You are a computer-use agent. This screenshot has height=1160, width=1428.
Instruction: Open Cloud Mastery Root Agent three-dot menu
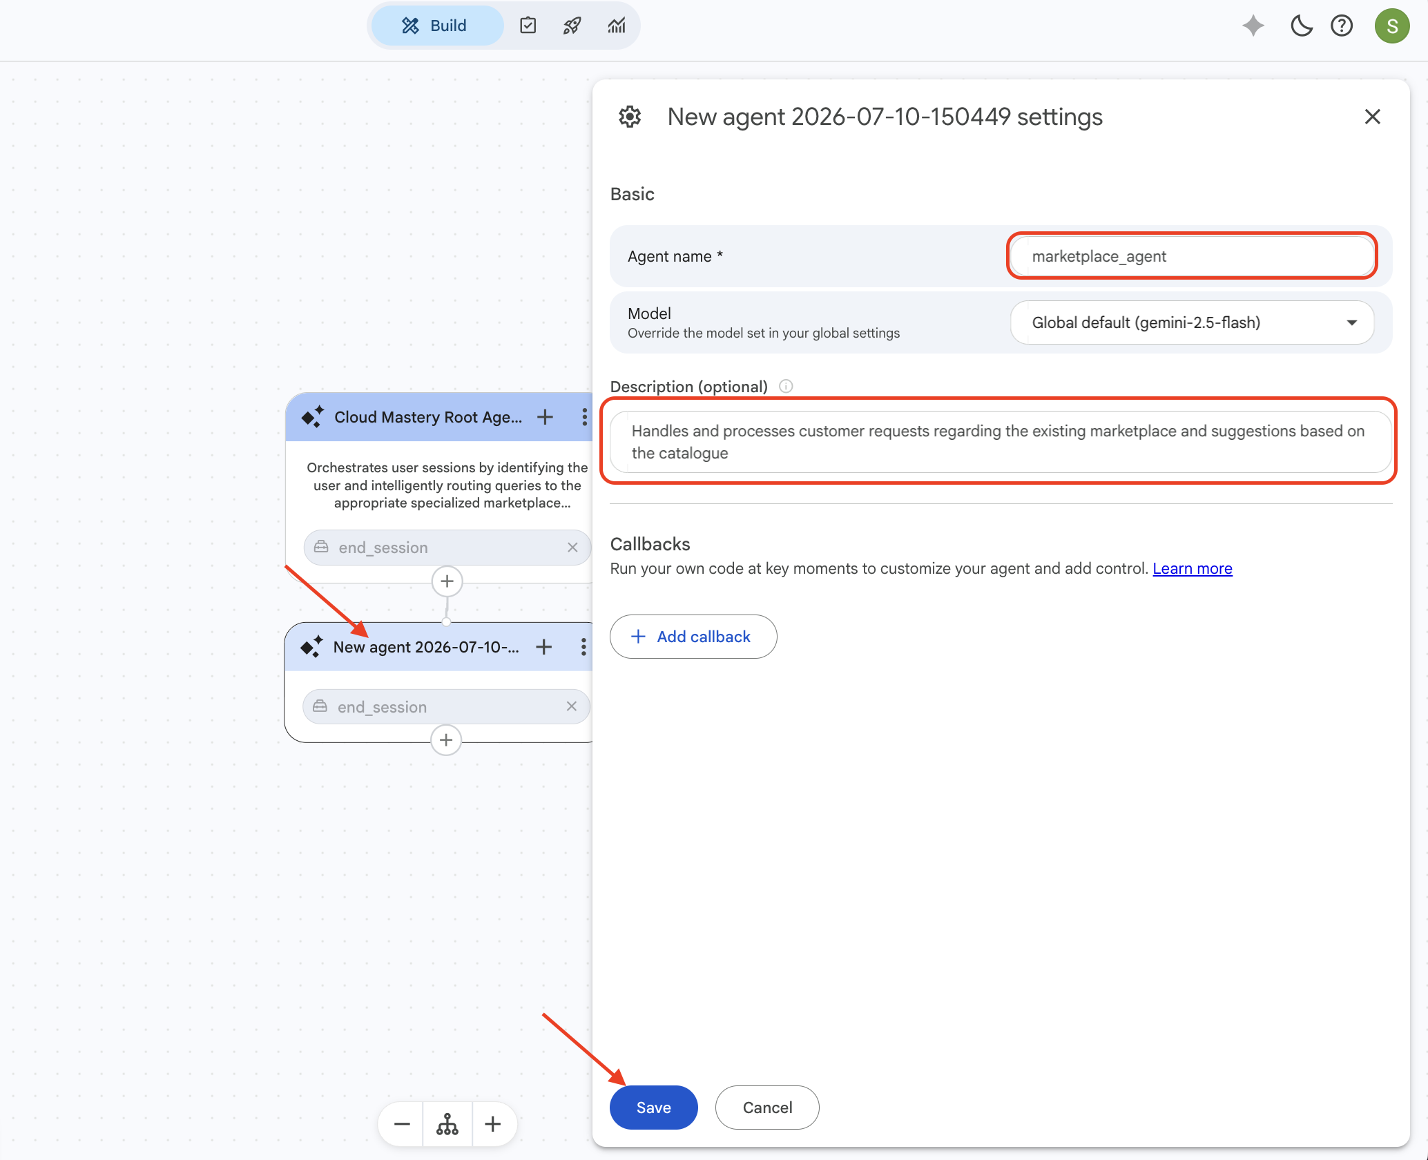tap(585, 417)
